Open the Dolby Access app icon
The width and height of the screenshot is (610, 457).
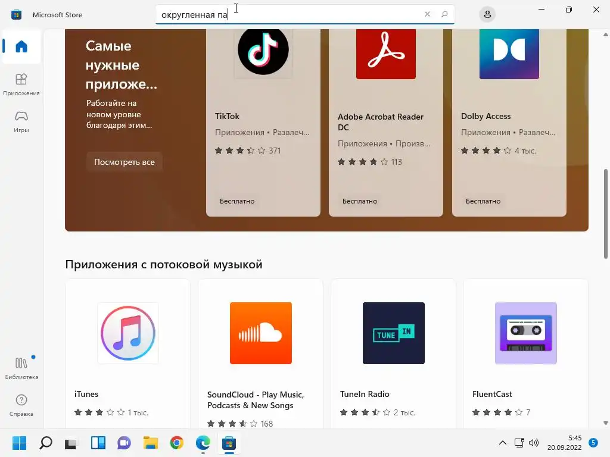(509, 54)
